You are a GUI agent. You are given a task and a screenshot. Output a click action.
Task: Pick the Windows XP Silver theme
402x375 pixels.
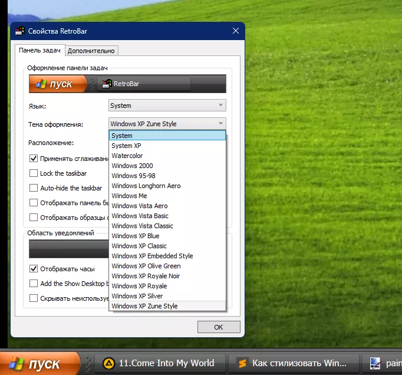click(167, 296)
